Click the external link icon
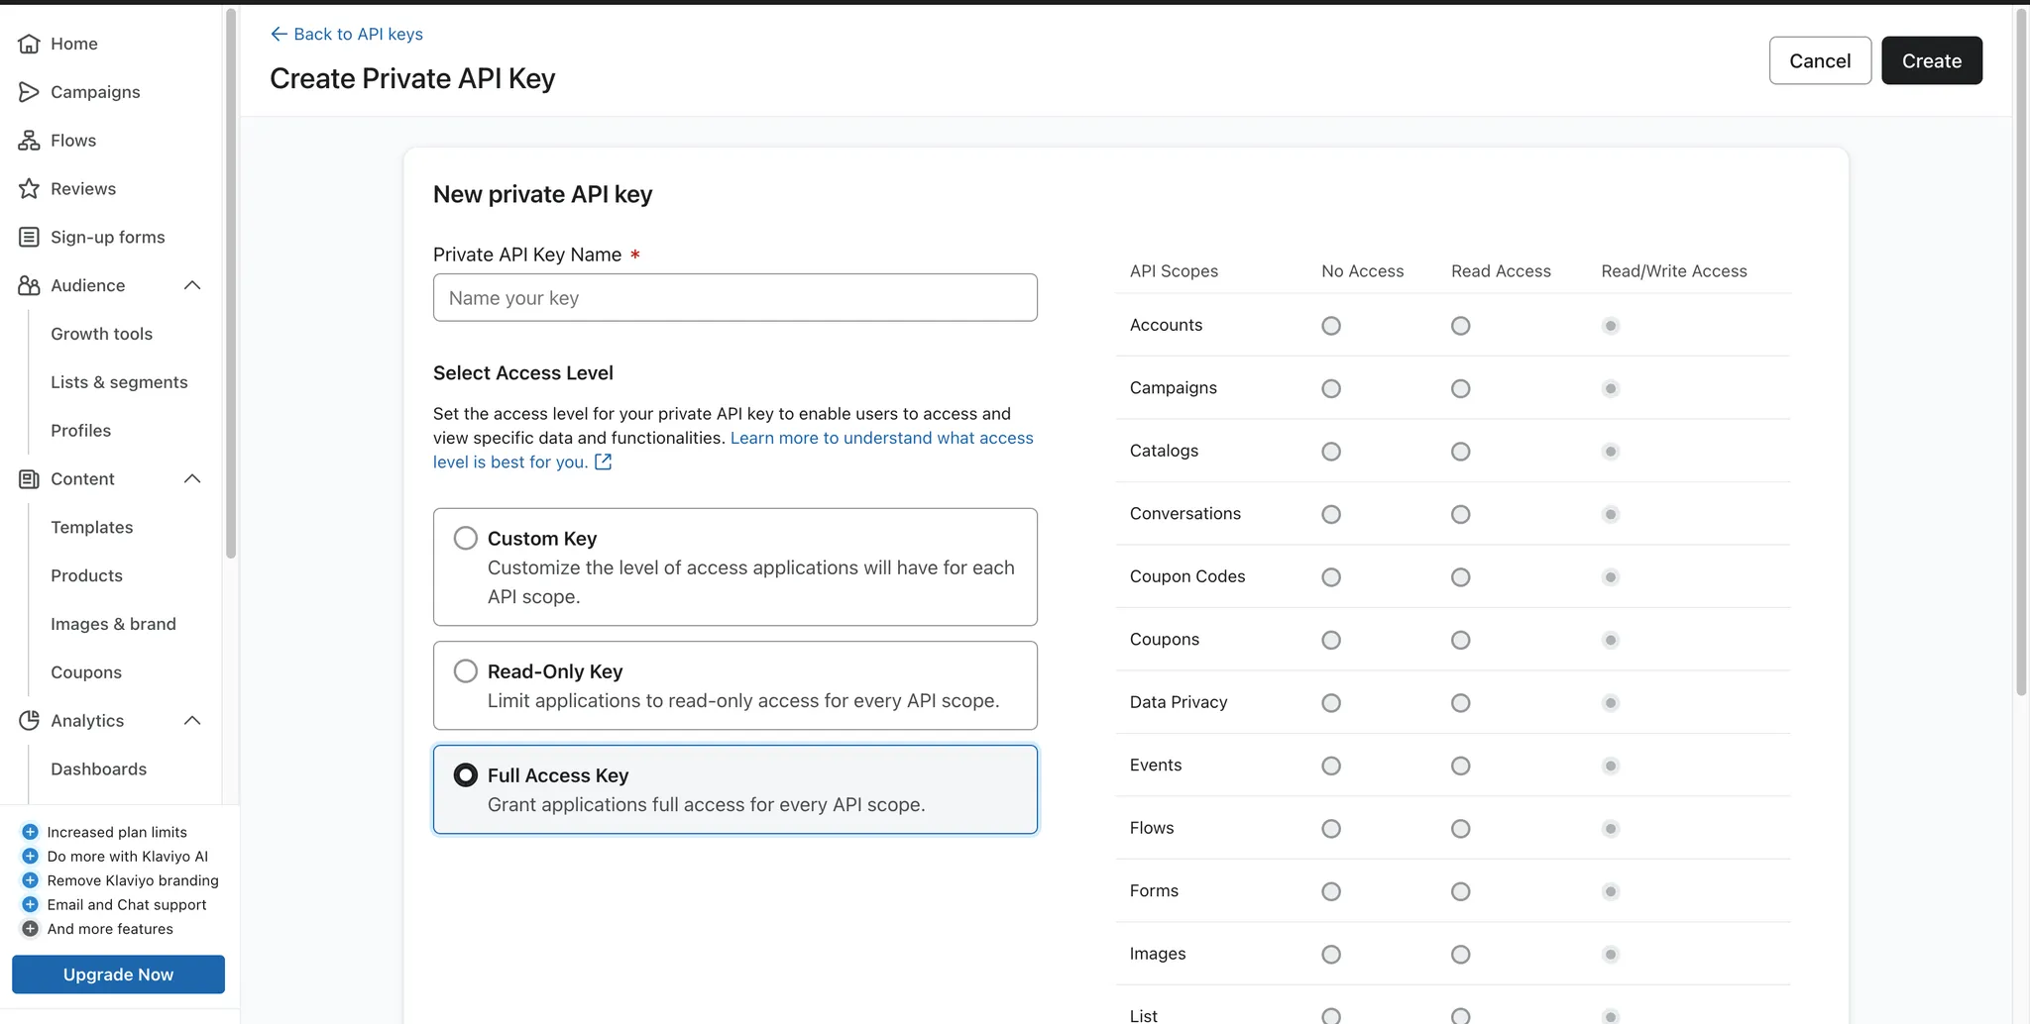This screenshot has height=1024, width=2030. point(603,461)
